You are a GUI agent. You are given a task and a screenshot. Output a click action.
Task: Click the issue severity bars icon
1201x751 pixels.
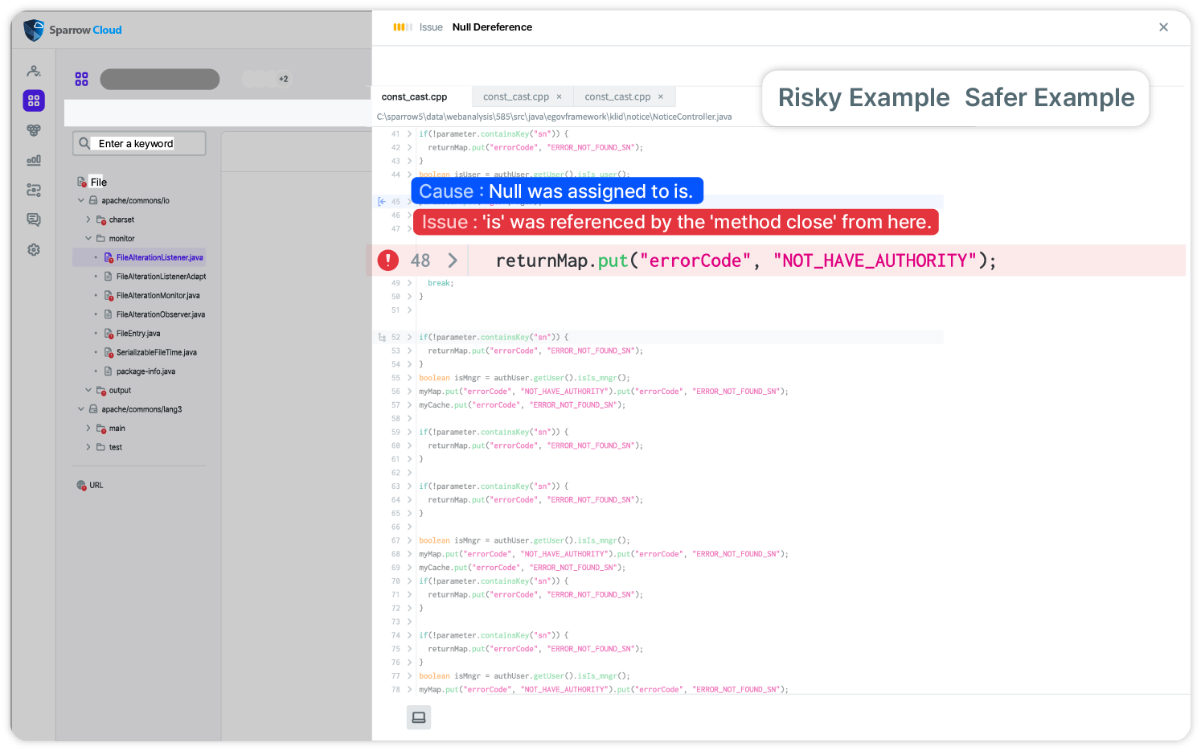tap(403, 27)
